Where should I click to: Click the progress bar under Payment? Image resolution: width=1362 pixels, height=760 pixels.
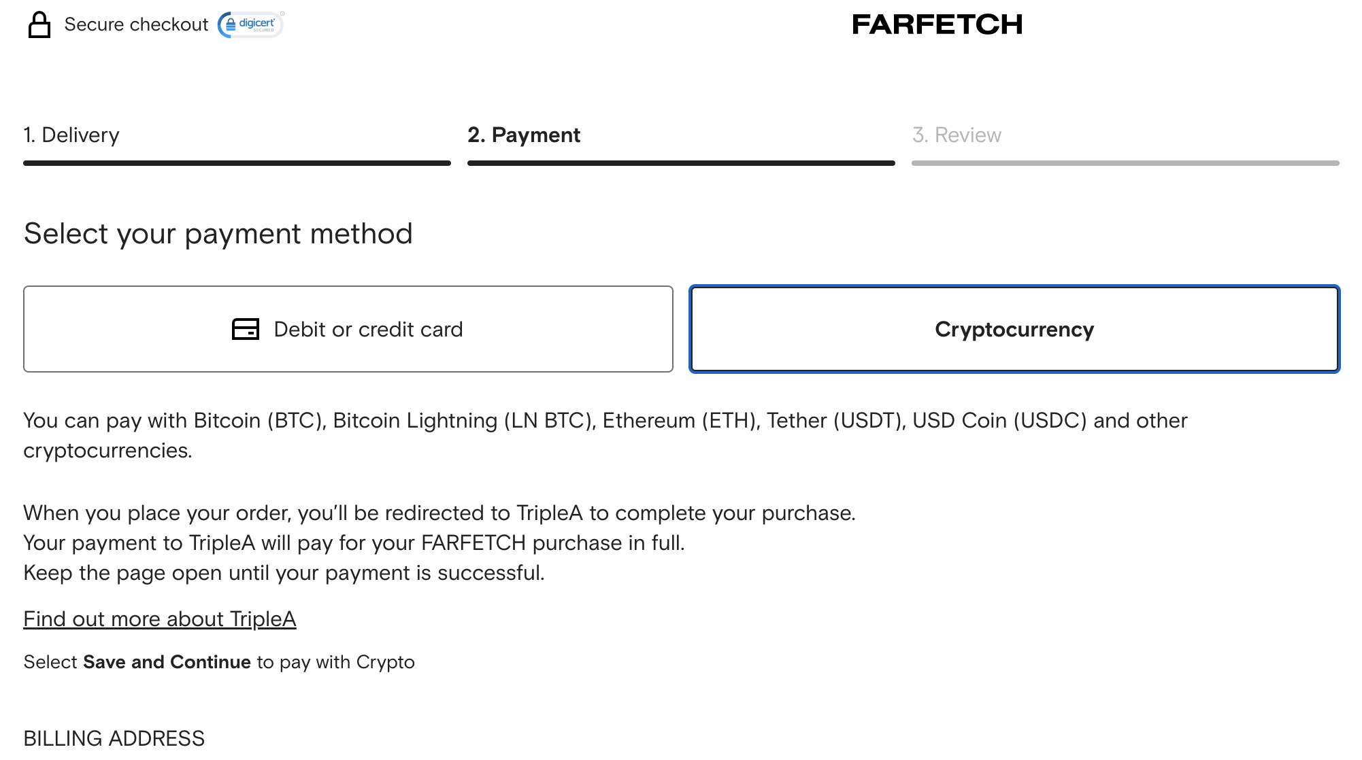681,163
